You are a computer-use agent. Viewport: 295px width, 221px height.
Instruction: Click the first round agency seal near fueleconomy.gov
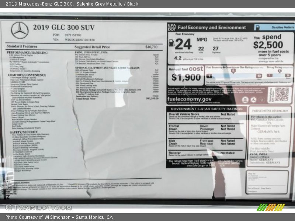(245, 100)
